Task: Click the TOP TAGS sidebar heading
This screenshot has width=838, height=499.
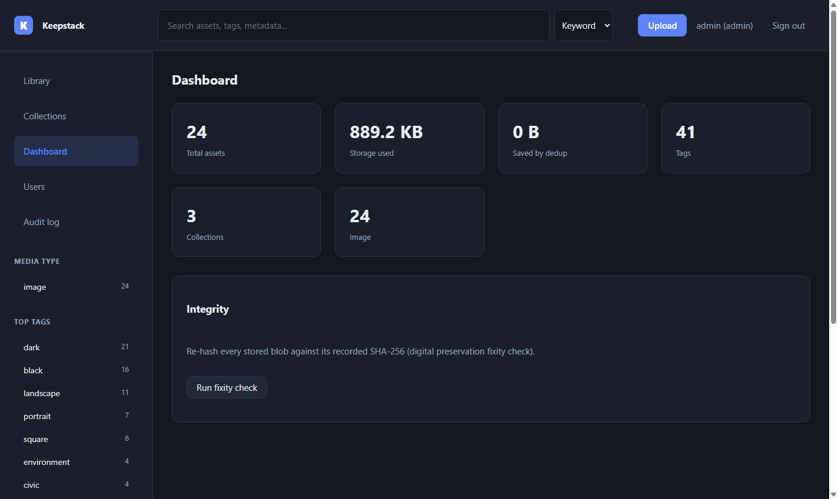Action: tap(32, 321)
